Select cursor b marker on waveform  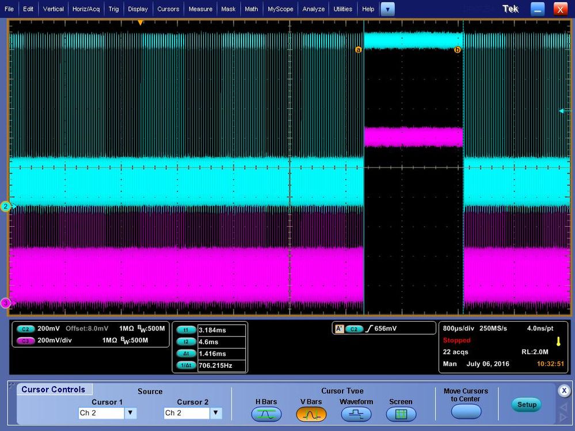point(457,49)
